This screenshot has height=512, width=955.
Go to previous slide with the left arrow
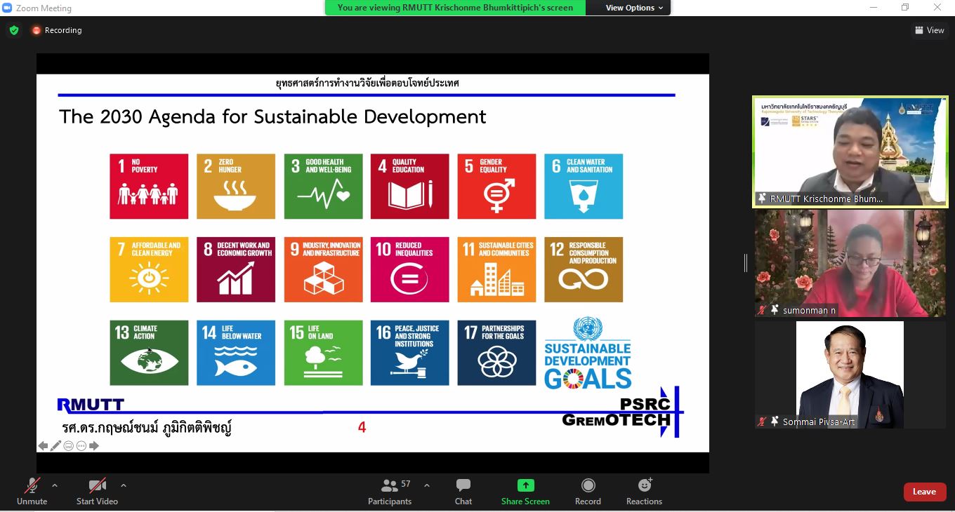pyautogui.click(x=43, y=445)
